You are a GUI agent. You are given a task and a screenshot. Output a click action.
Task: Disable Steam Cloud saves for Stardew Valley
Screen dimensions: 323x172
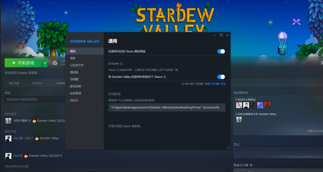(221, 77)
